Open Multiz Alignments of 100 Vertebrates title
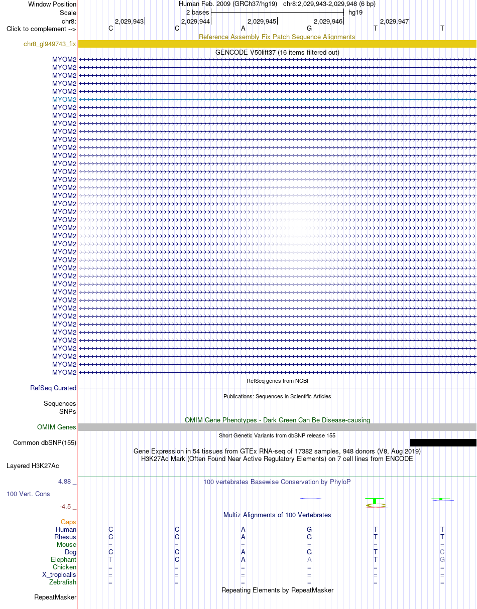Screen dimensions: 477x609 pos(277,515)
